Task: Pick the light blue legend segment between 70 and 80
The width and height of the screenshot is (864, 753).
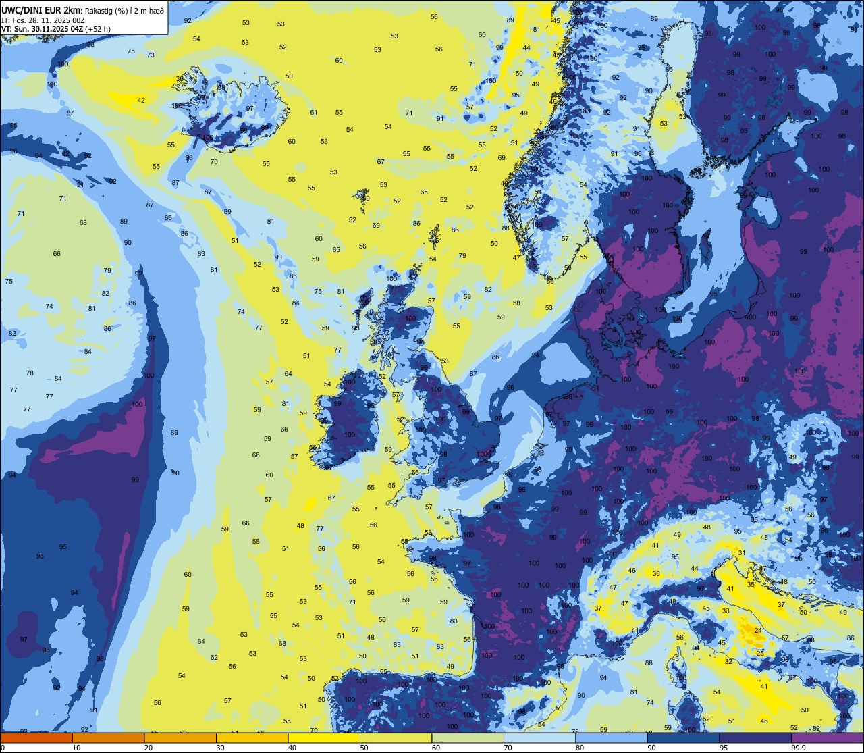Action: coord(539,738)
